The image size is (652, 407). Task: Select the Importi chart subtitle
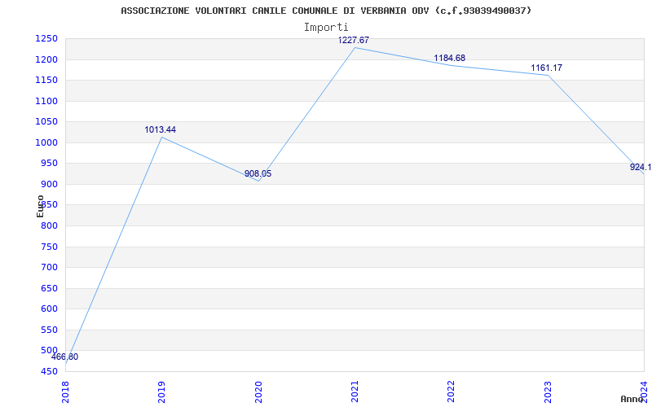[326, 28]
